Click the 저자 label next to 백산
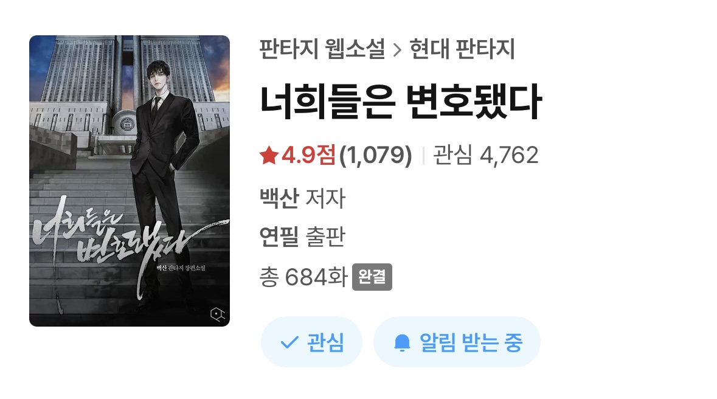 (x=325, y=198)
